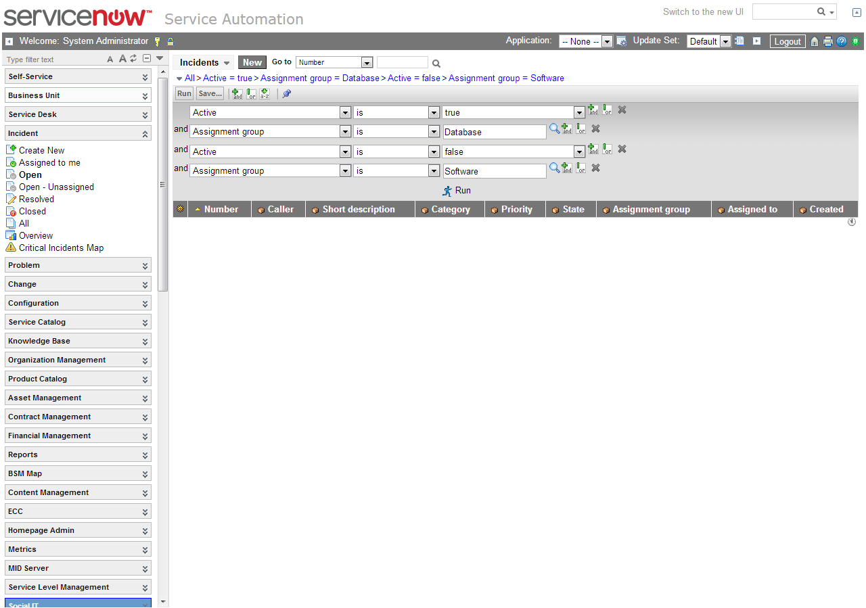866x608 pixels.
Task: Add OR clause from the filter toolbar
Action: tap(251, 94)
